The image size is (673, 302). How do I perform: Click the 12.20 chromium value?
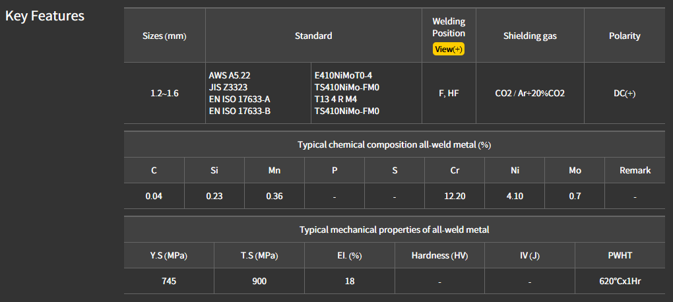(x=455, y=196)
